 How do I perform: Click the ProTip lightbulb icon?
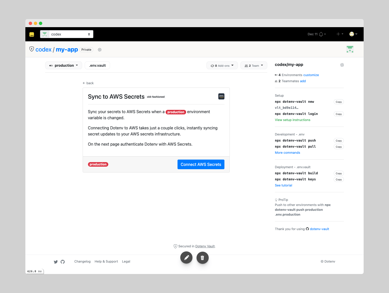pos(276,200)
